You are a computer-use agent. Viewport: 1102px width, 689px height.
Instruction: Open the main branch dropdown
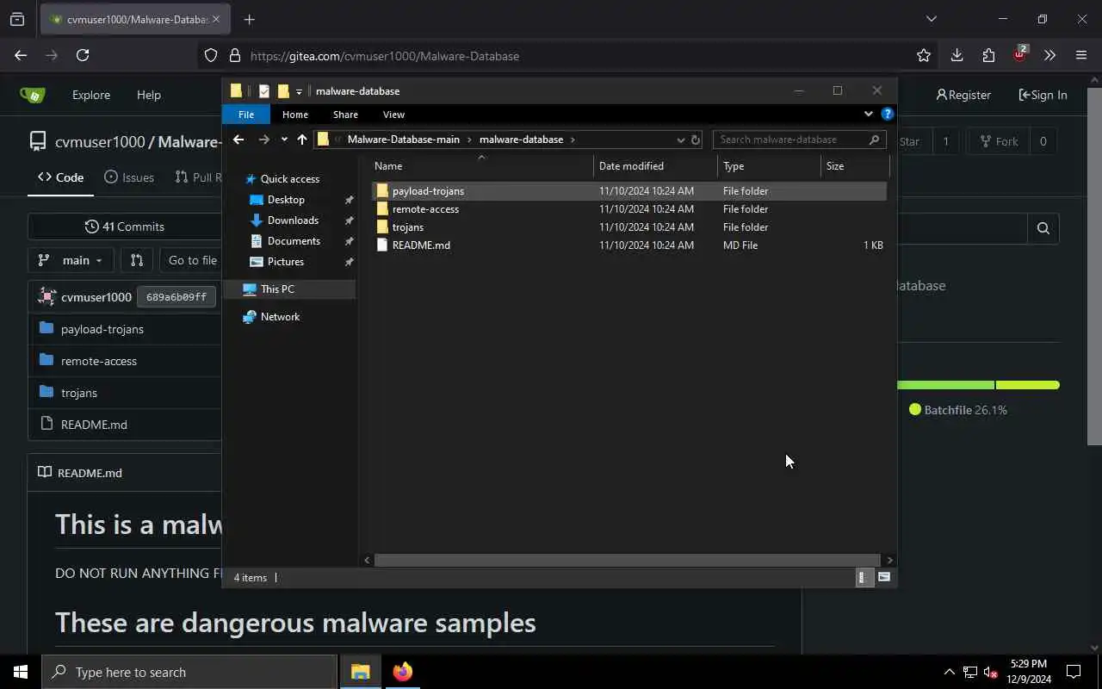pos(71,260)
